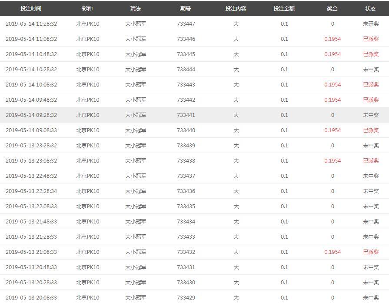389x303 pixels.
Task: Click the 0.1954 prize for period 733438
Action: 332,161
